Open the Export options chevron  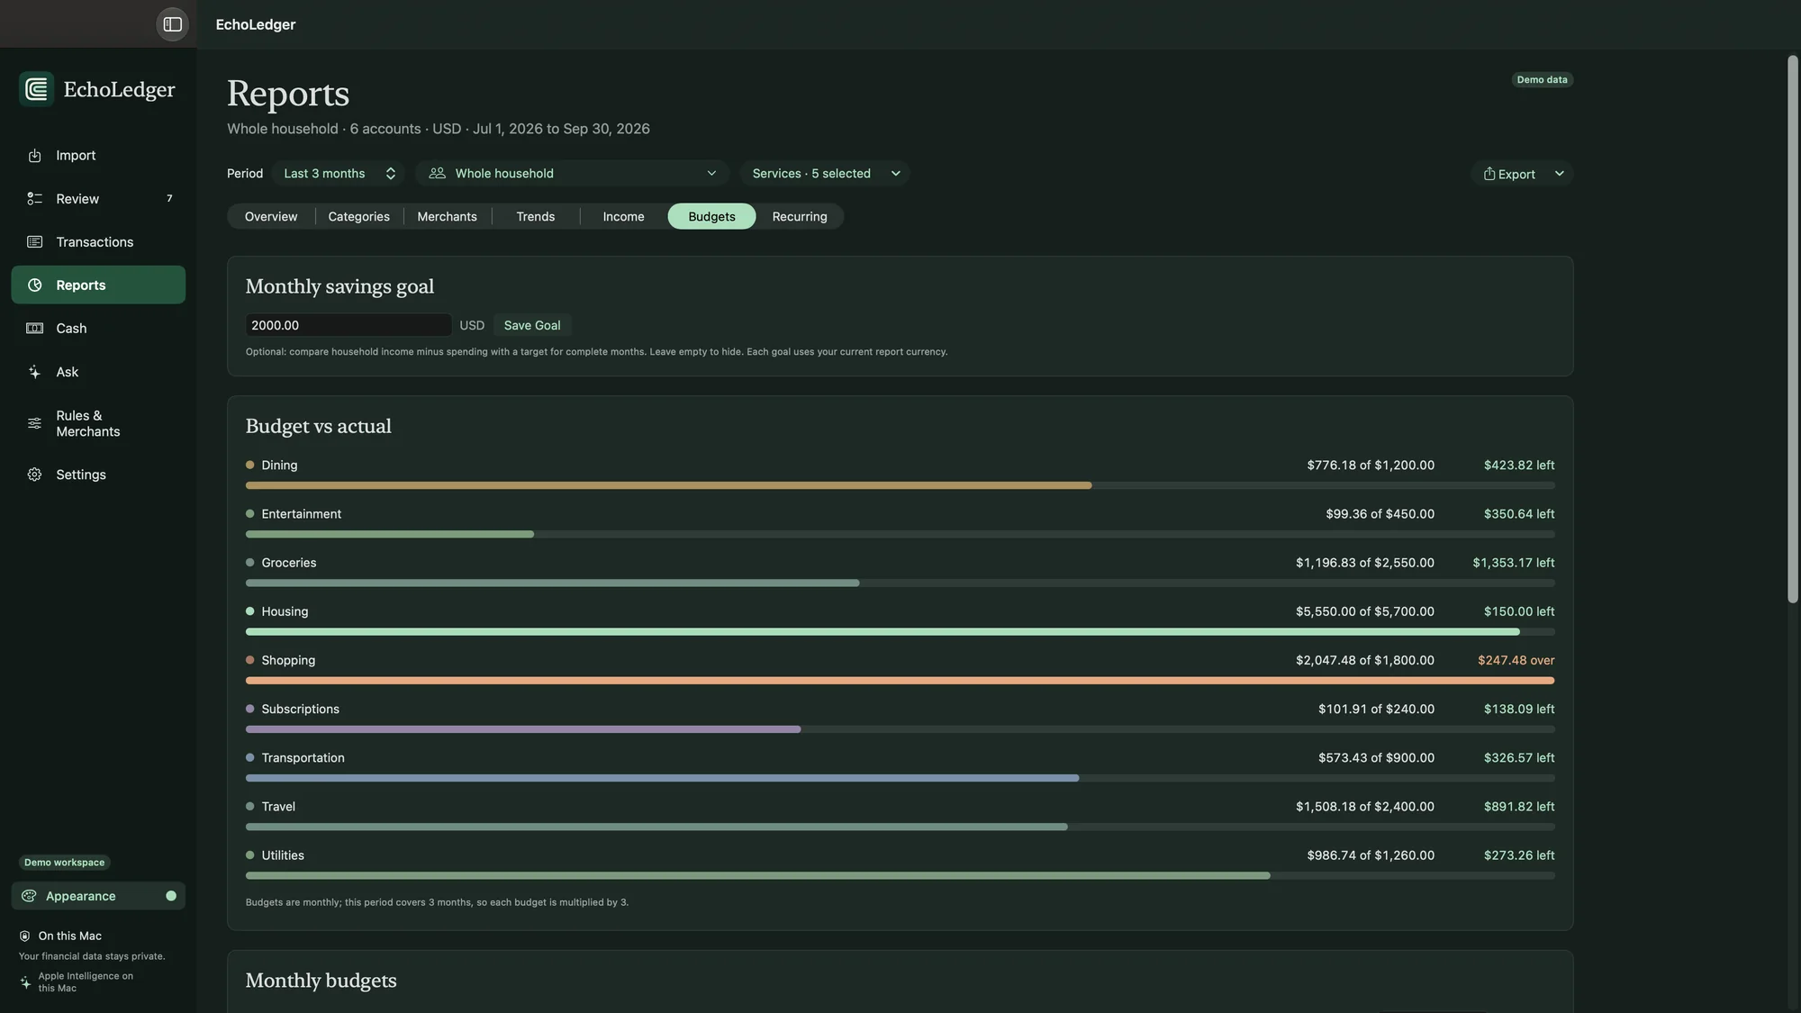pos(1559,174)
